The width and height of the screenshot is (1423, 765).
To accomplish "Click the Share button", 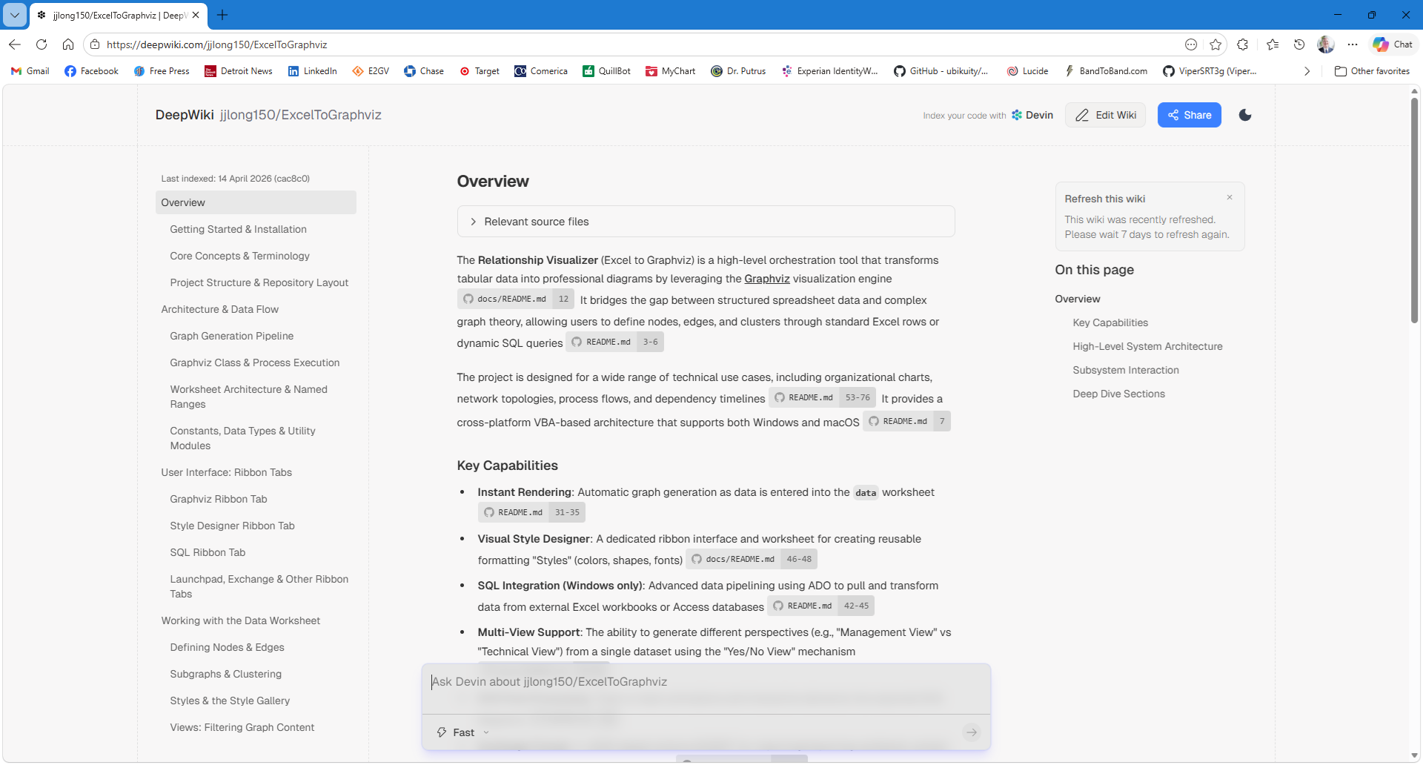I will coord(1189,115).
